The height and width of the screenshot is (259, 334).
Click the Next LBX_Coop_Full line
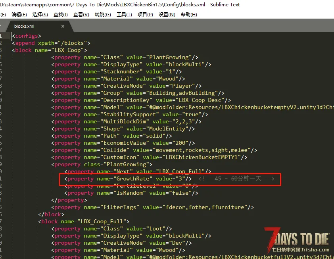pyautogui.click(x=138, y=171)
